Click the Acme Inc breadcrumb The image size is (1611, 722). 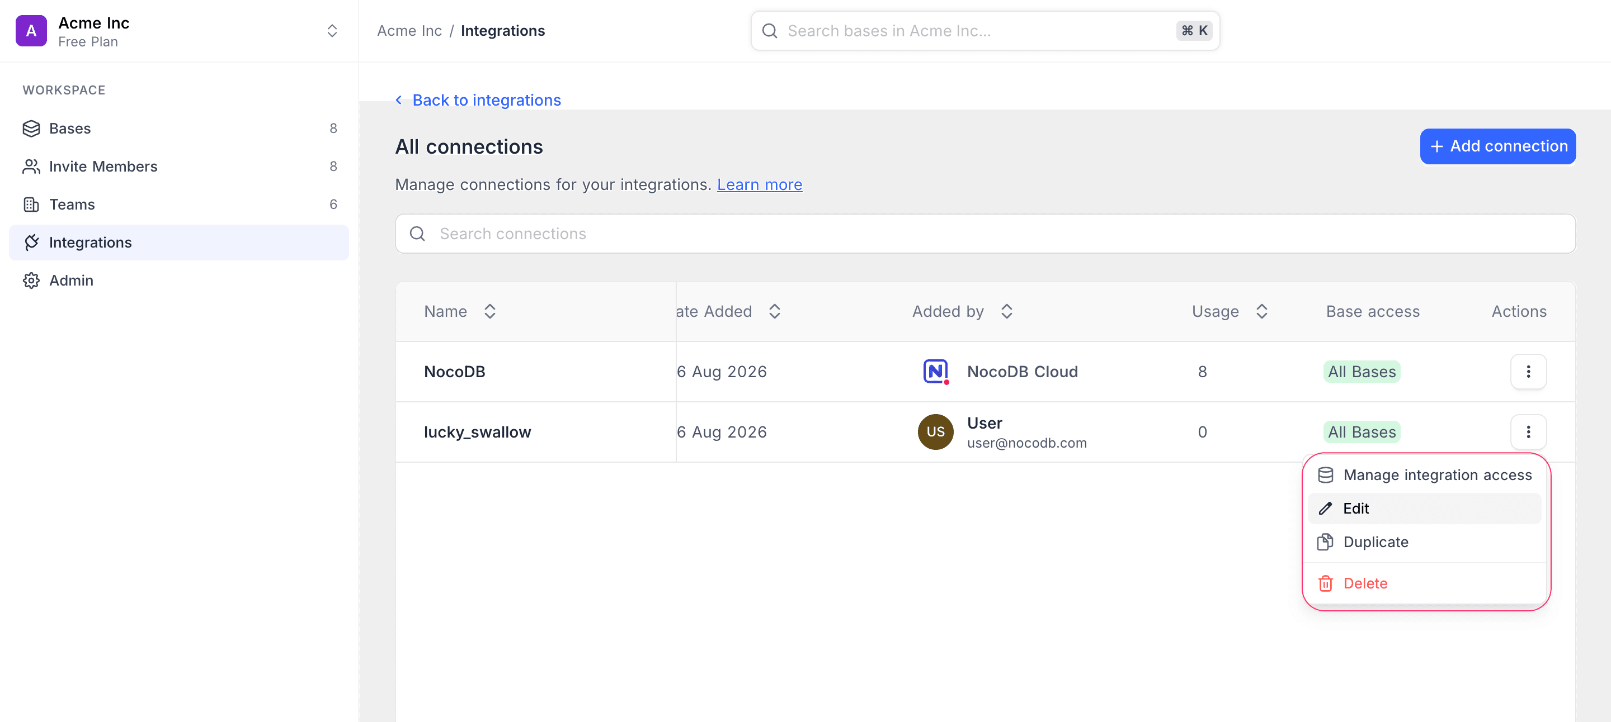(x=409, y=31)
